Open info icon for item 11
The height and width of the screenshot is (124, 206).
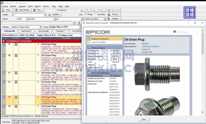[16, 73]
